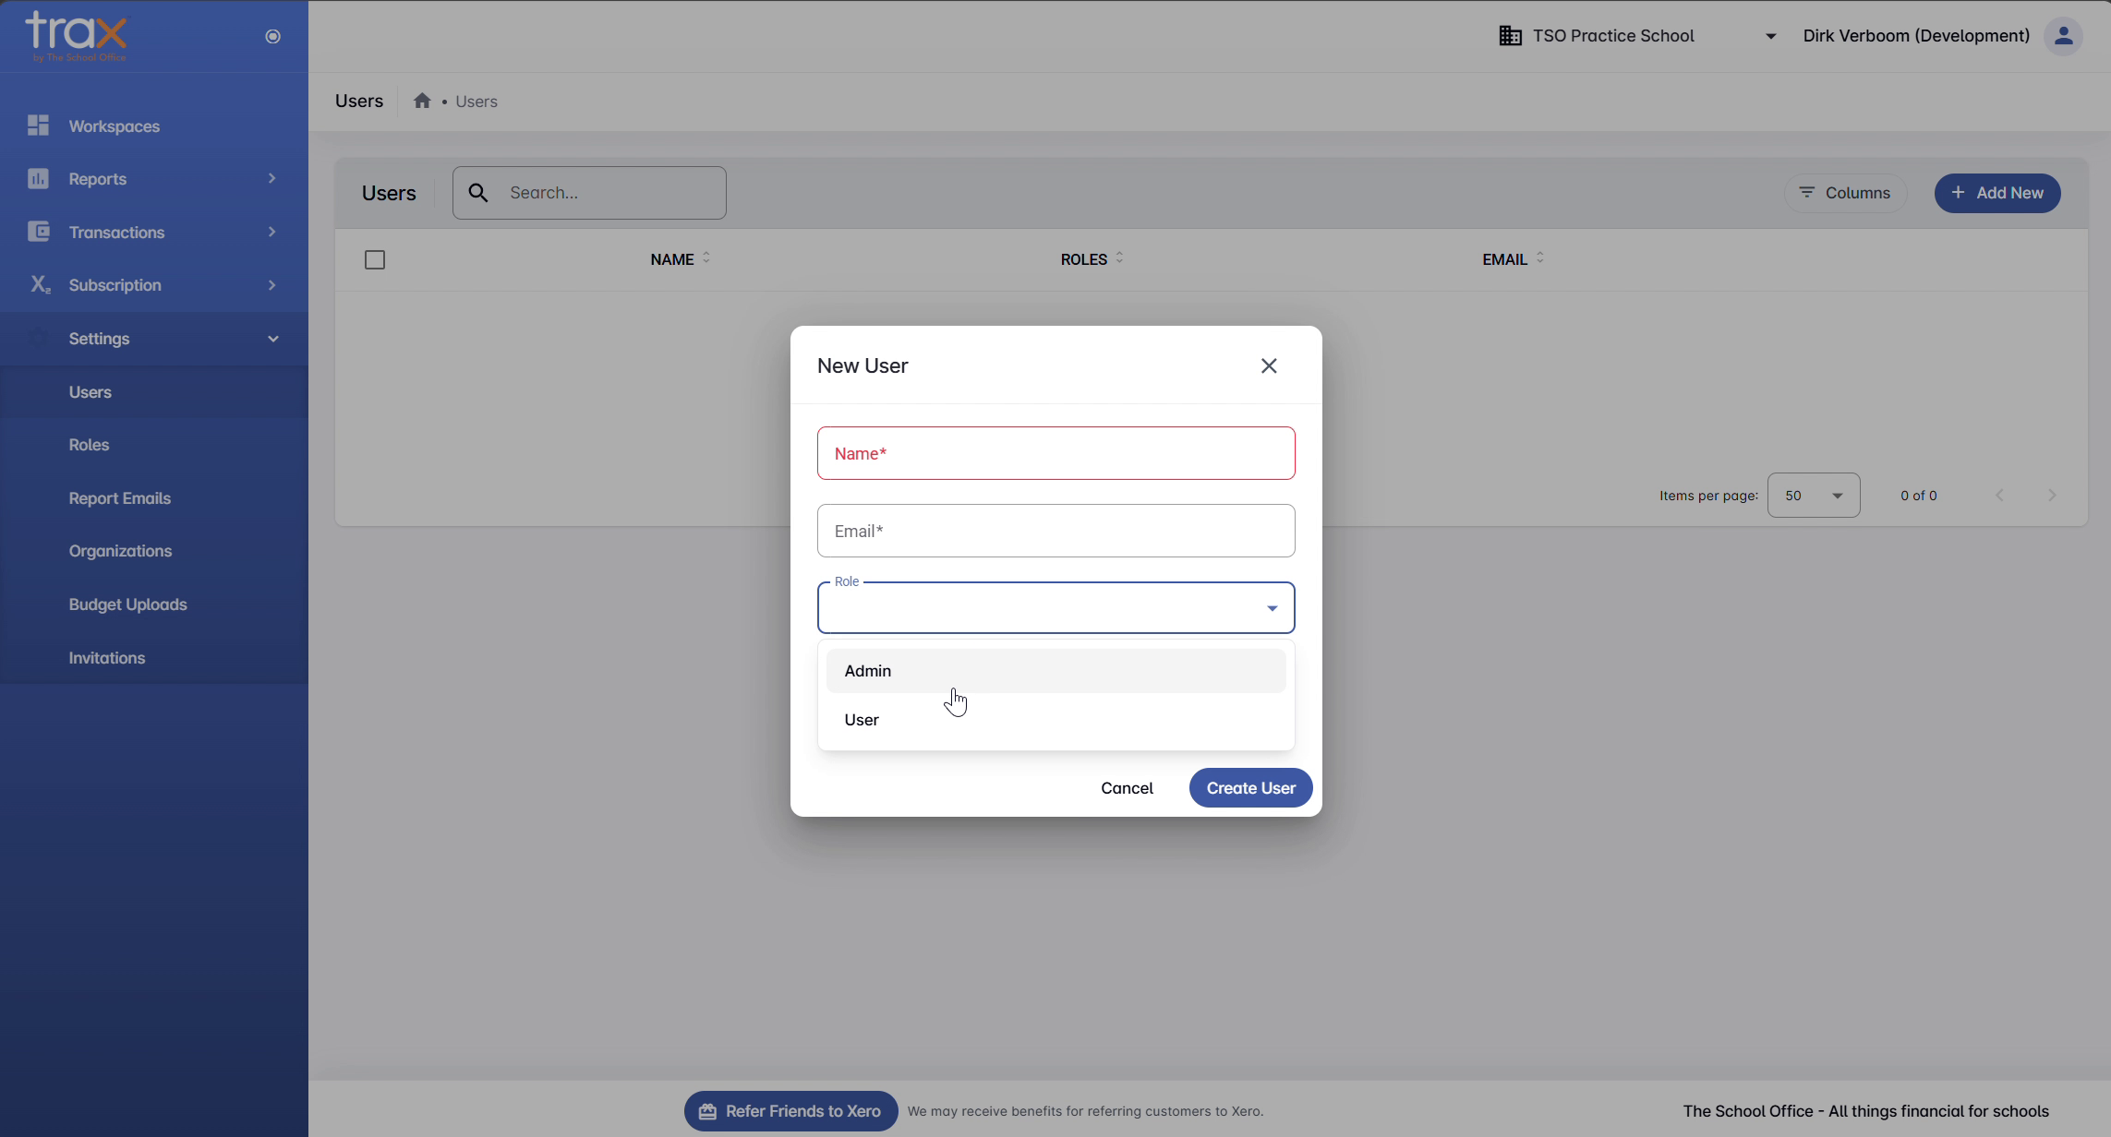Image resolution: width=2111 pixels, height=1137 pixels.
Task: Open the TSO Practice School dropdown arrow
Action: coord(1770,37)
